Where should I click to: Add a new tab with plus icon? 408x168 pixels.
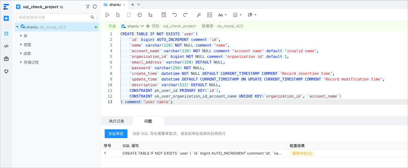click(133, 5)
